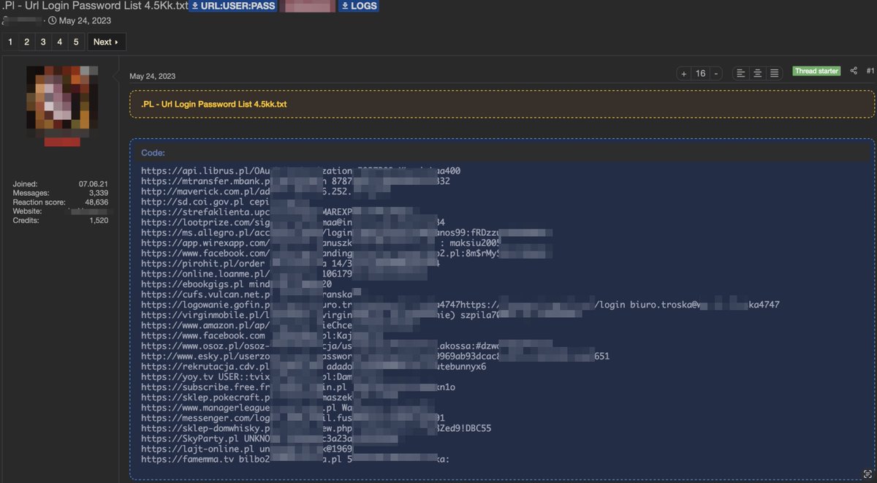The image size is (877, 483).
Task: Click the Credits value 1,520
Action: (99, 220)
